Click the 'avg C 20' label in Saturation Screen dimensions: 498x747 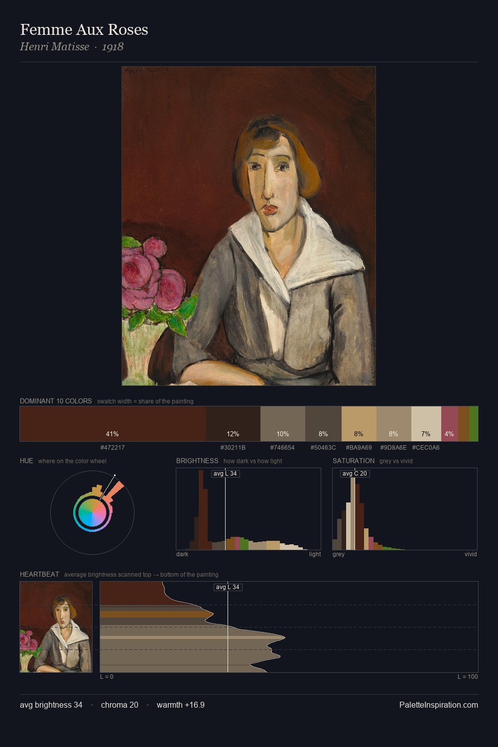point(355,474)
